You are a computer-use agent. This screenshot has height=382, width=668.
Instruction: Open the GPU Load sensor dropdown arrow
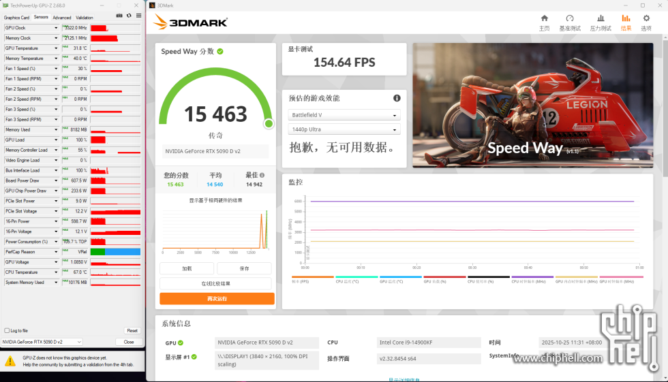(x=56, y=140)
